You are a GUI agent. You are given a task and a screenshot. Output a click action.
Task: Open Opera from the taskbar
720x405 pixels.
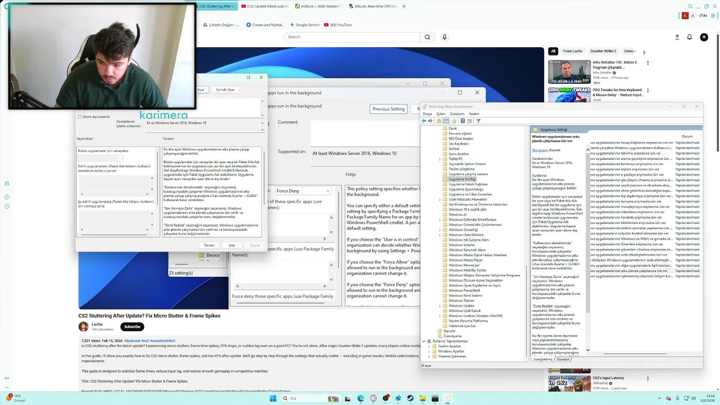[x=373, y=398]
